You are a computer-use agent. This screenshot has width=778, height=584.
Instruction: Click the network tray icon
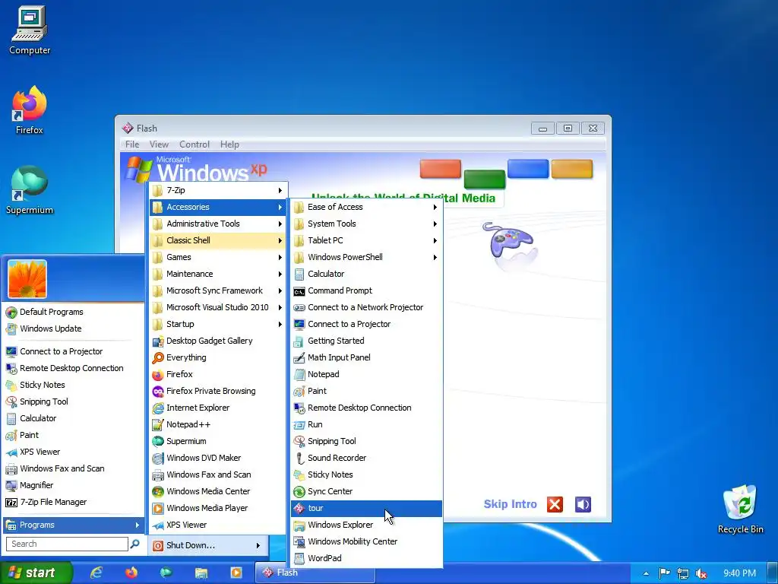coord(683,573)
